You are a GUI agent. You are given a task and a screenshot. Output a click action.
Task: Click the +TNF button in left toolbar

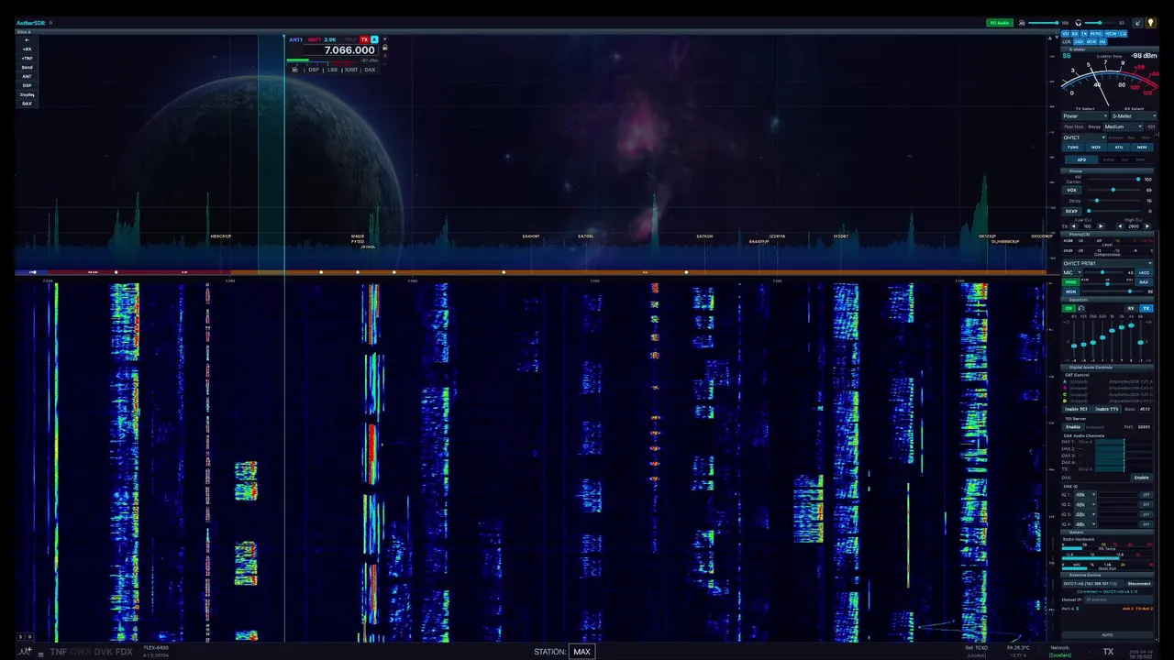pos(27,59)
